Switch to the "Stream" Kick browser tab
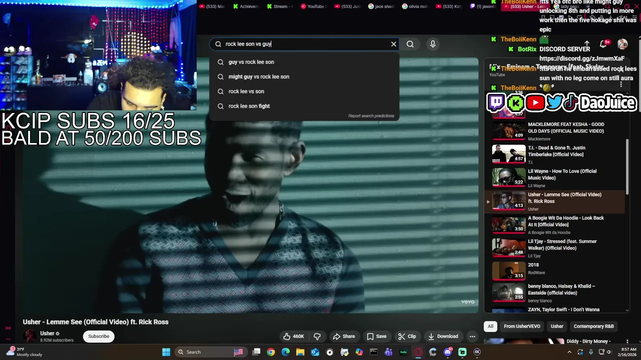The image size is (641, 360). (279, 6)
